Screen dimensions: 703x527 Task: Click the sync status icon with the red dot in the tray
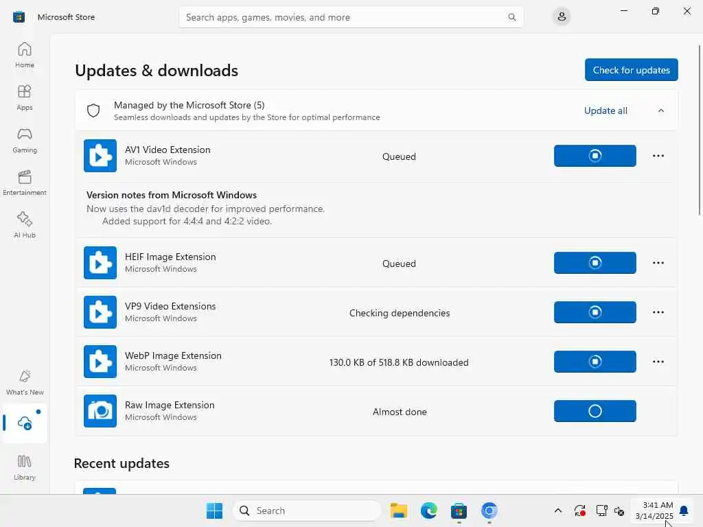click(579, 511)
